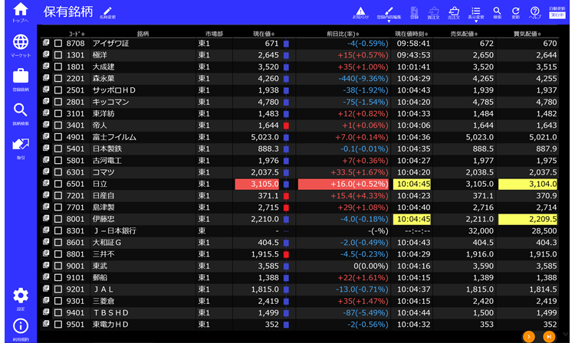Click red chart bar for 8801 三井不

[287, 254]
